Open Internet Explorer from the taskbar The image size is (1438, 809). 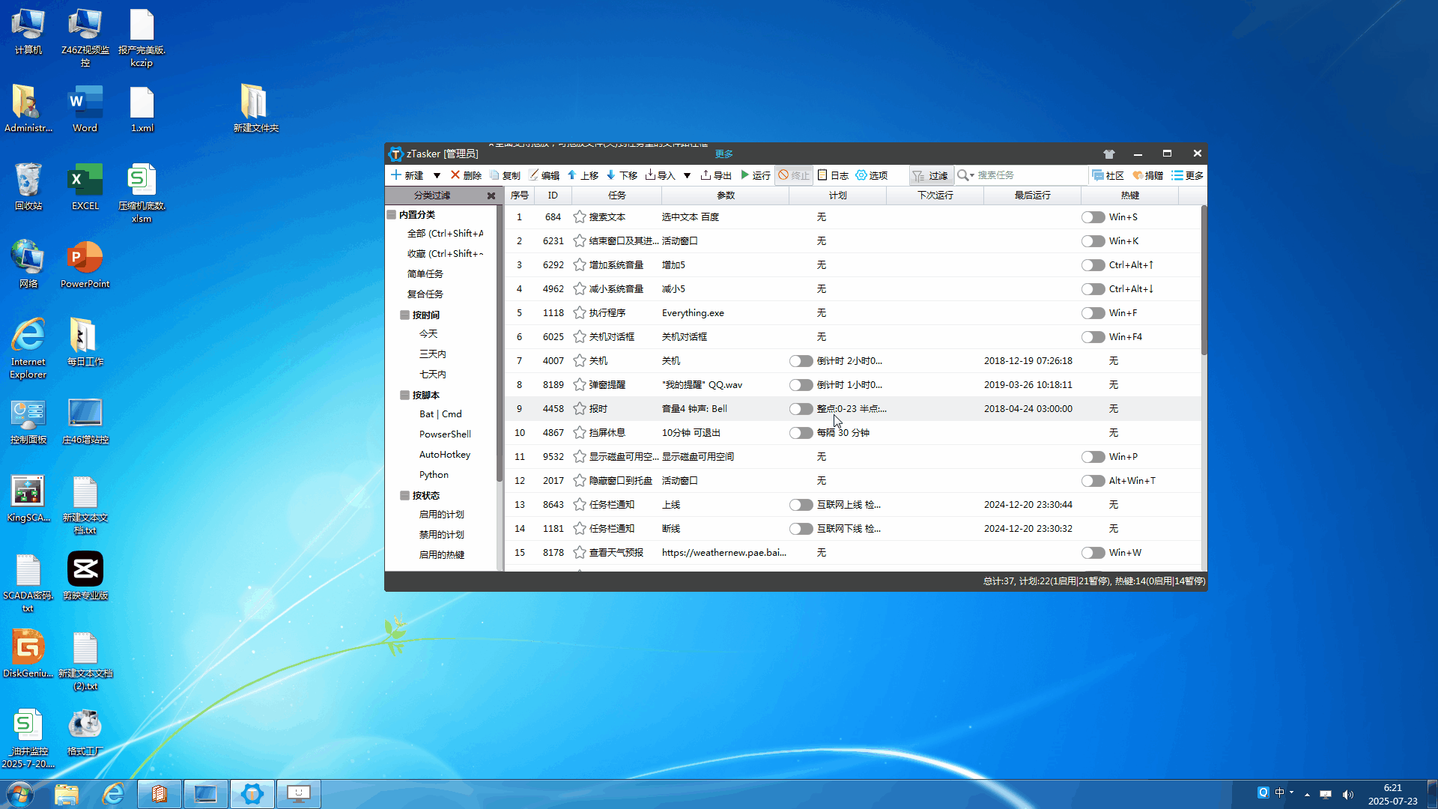pyautogui.click(x=113, y=794)
